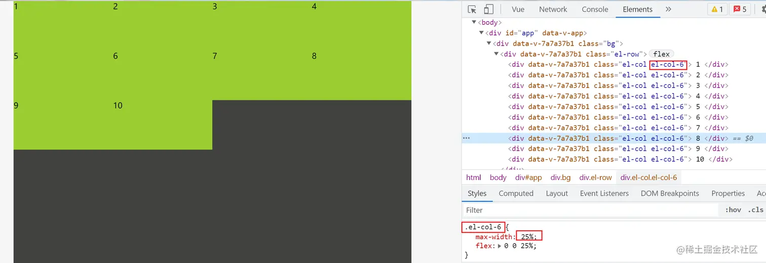The image size is (766, 263).
Task: Click grid cell 3 on the page
Action: [x=262, y=25]
